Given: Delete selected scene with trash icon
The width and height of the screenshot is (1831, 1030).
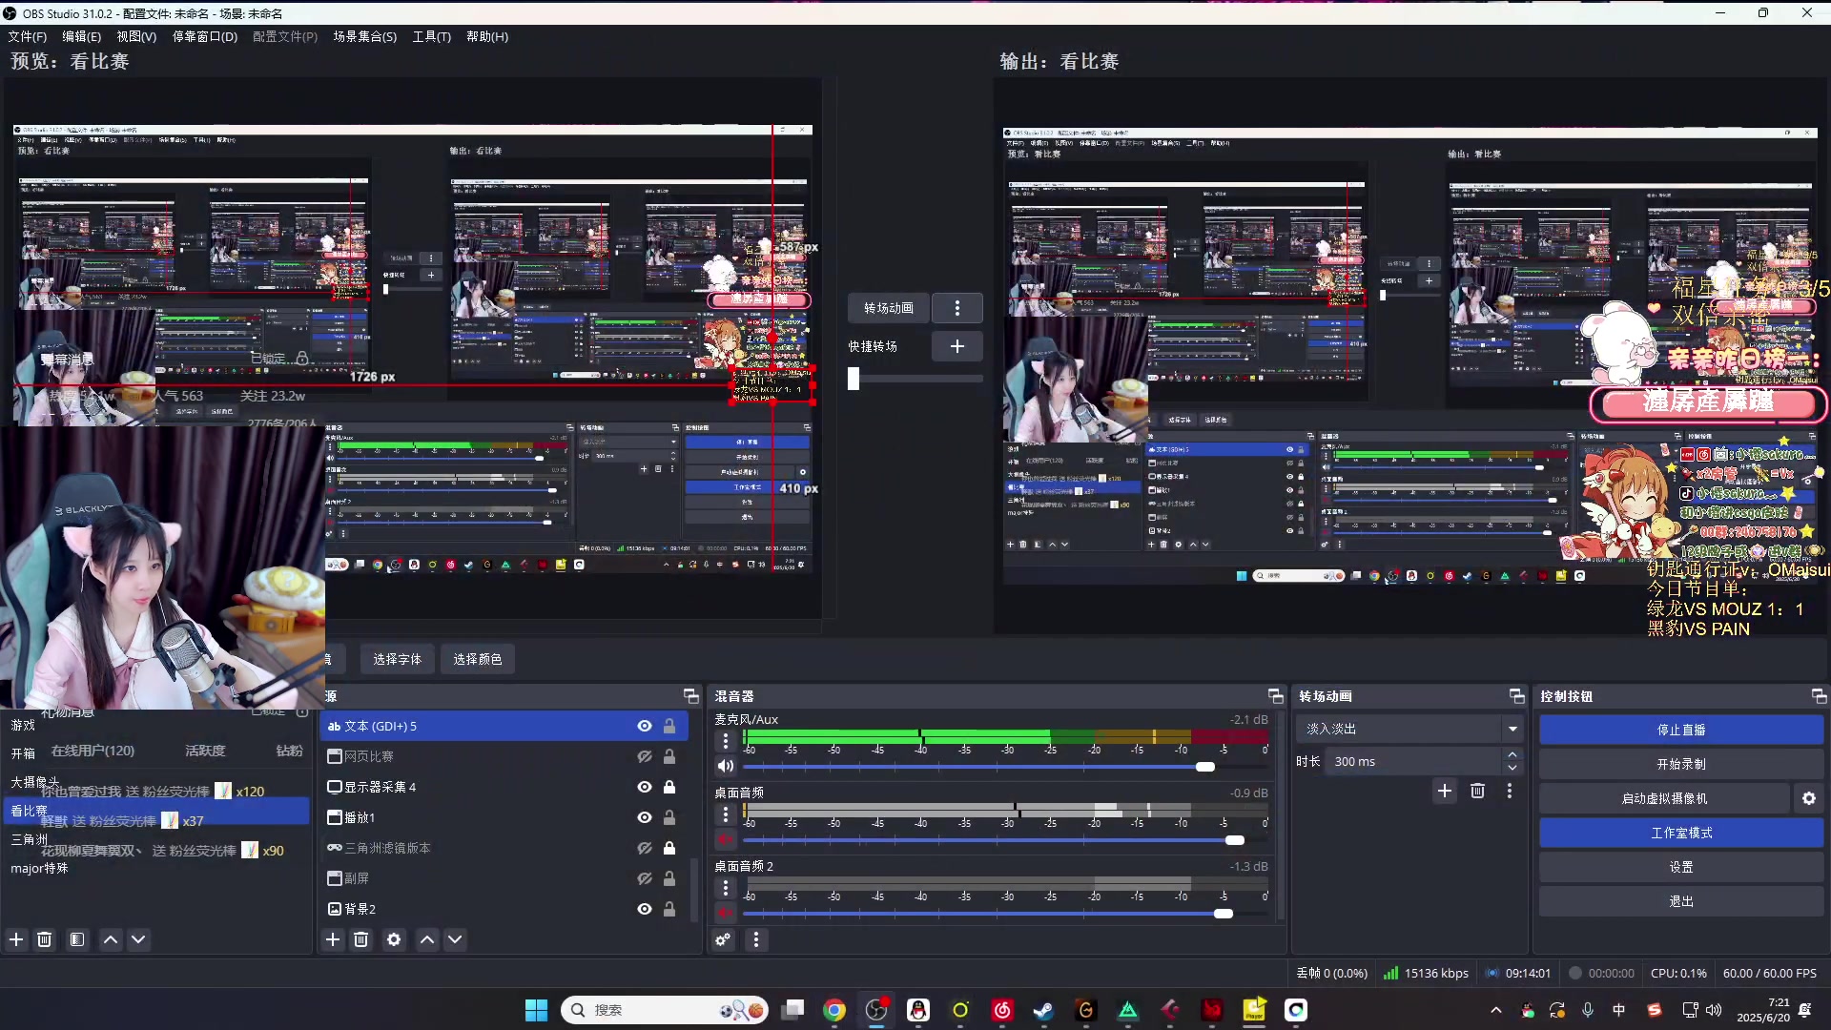Looking at the screenshot, I should (44, 939).
